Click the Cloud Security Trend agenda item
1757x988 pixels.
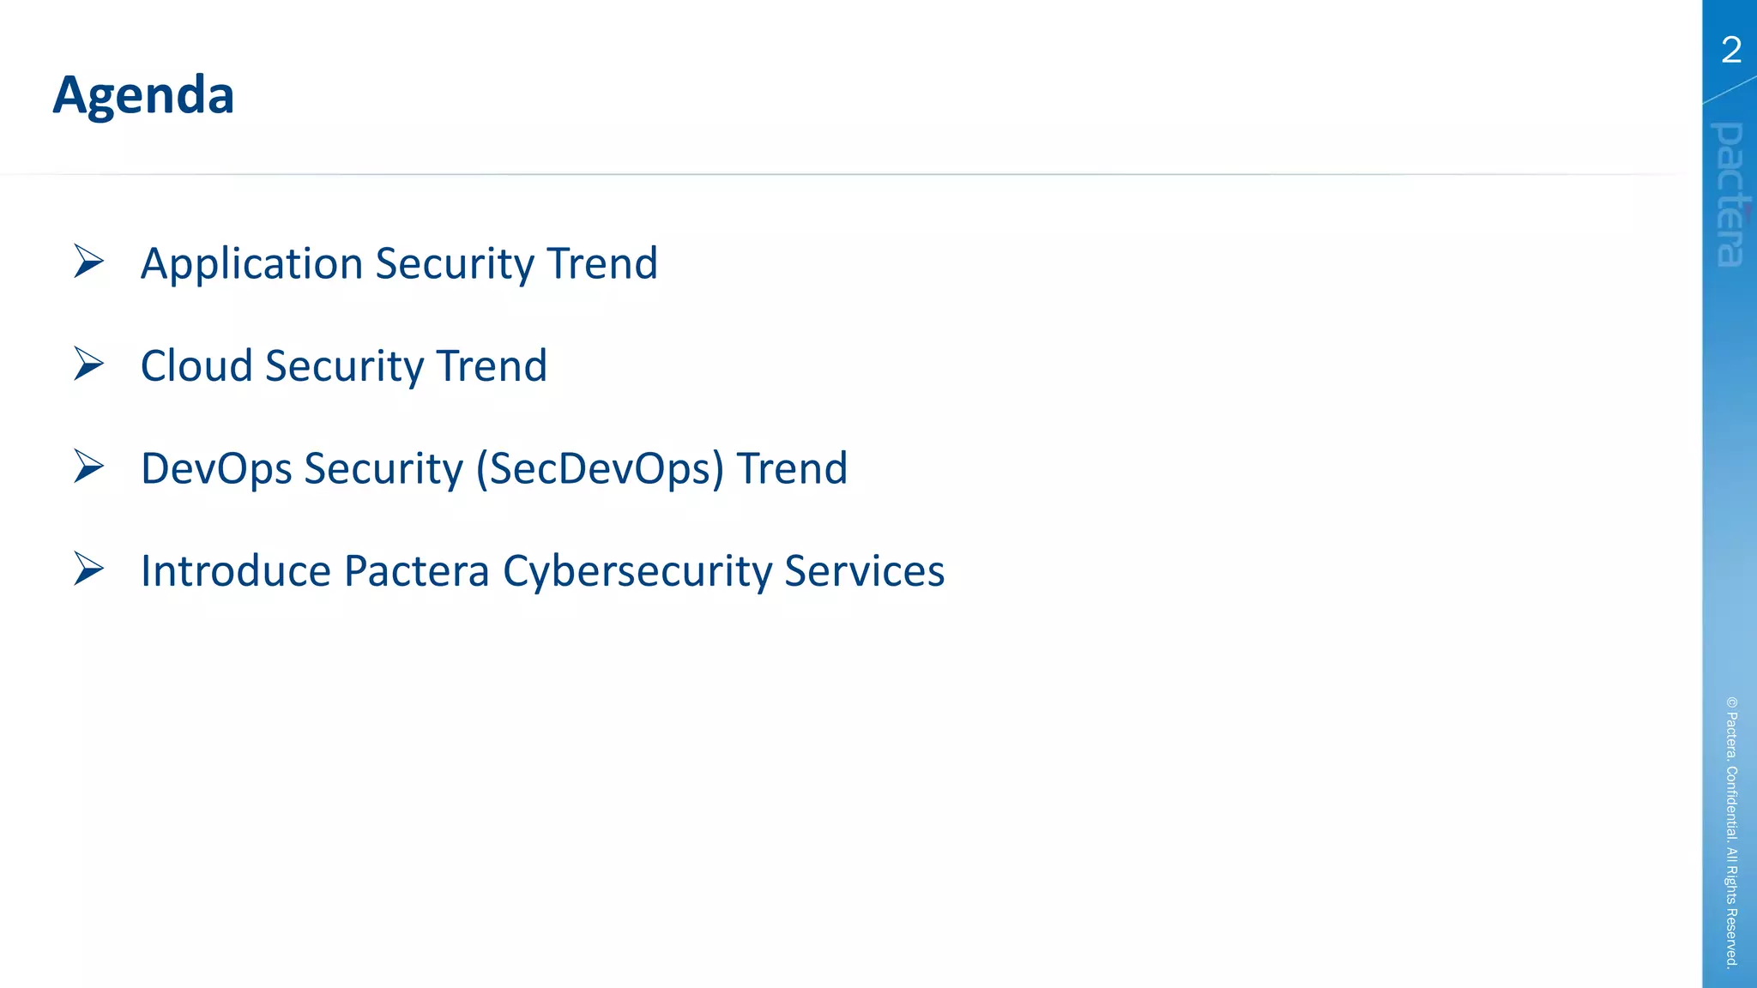pos(343,366)
